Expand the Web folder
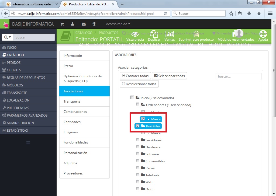The width and height of the screenshot is (276, 196). pos(143,182)
